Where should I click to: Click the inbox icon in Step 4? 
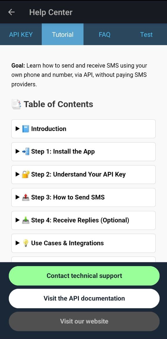click(26, 220)
